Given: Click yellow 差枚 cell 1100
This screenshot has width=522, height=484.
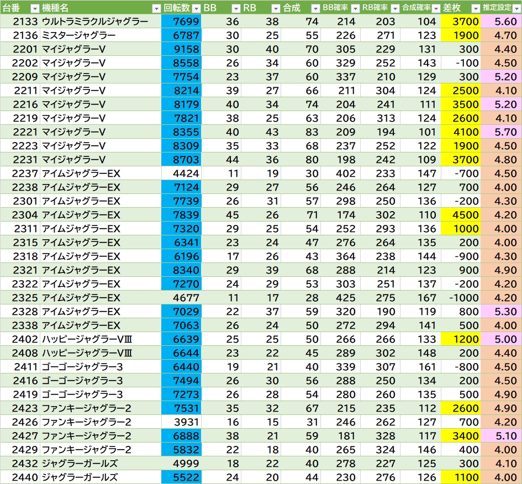Looking at the screenshot, I should tap(461, 477).
